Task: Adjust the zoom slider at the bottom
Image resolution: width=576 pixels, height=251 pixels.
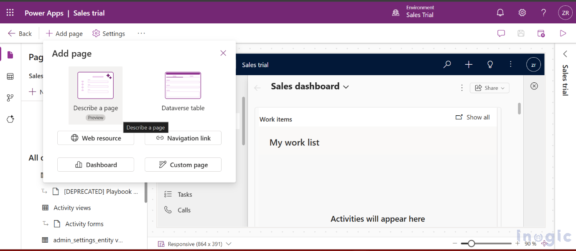Action: 472,243
